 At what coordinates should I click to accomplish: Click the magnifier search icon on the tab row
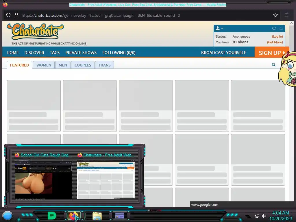click(x=273, y=65)
